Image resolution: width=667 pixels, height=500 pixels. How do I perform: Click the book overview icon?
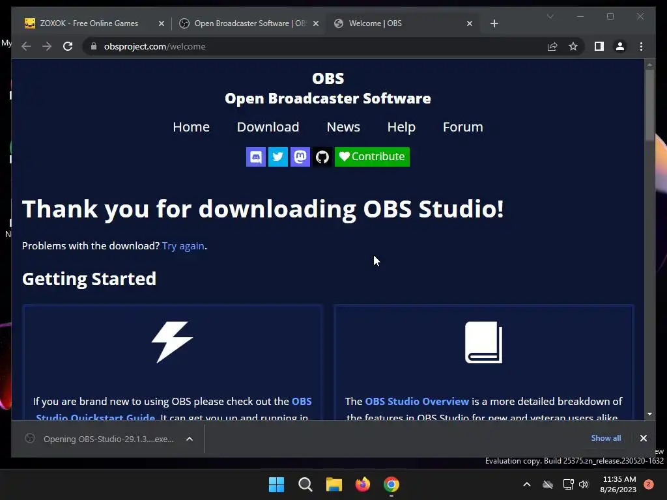point(484,342)
